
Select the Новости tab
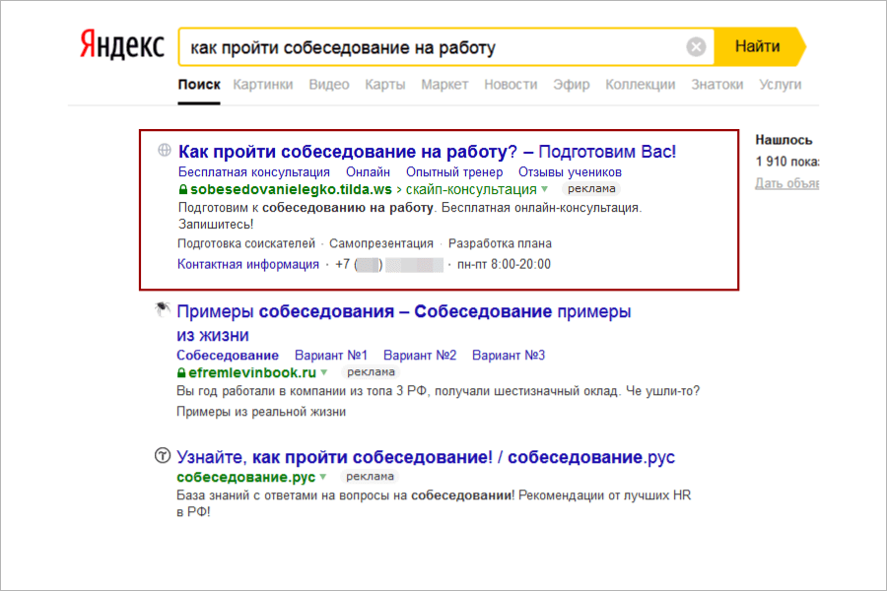point(511,85)
